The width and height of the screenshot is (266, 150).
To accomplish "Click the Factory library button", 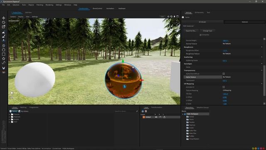I will [x=14, y=111].
